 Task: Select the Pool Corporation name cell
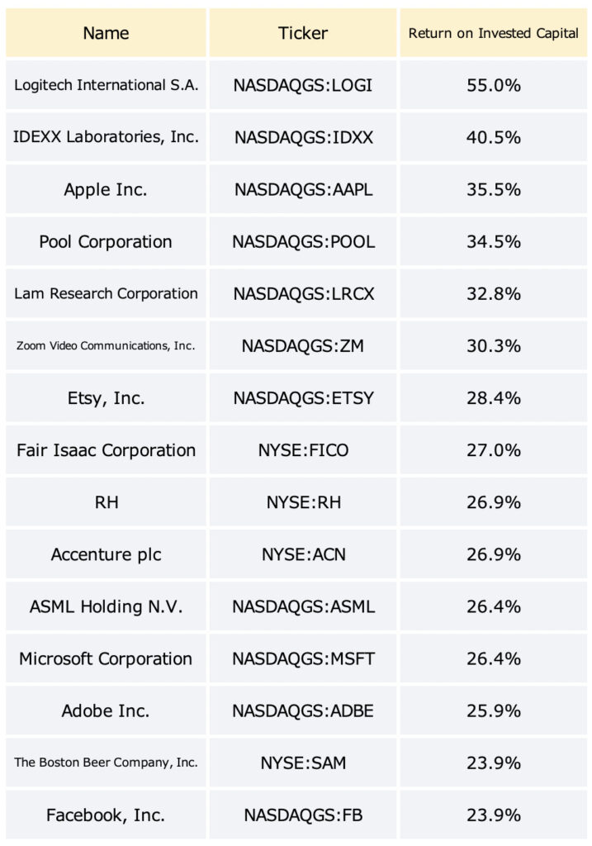(106, 242)
